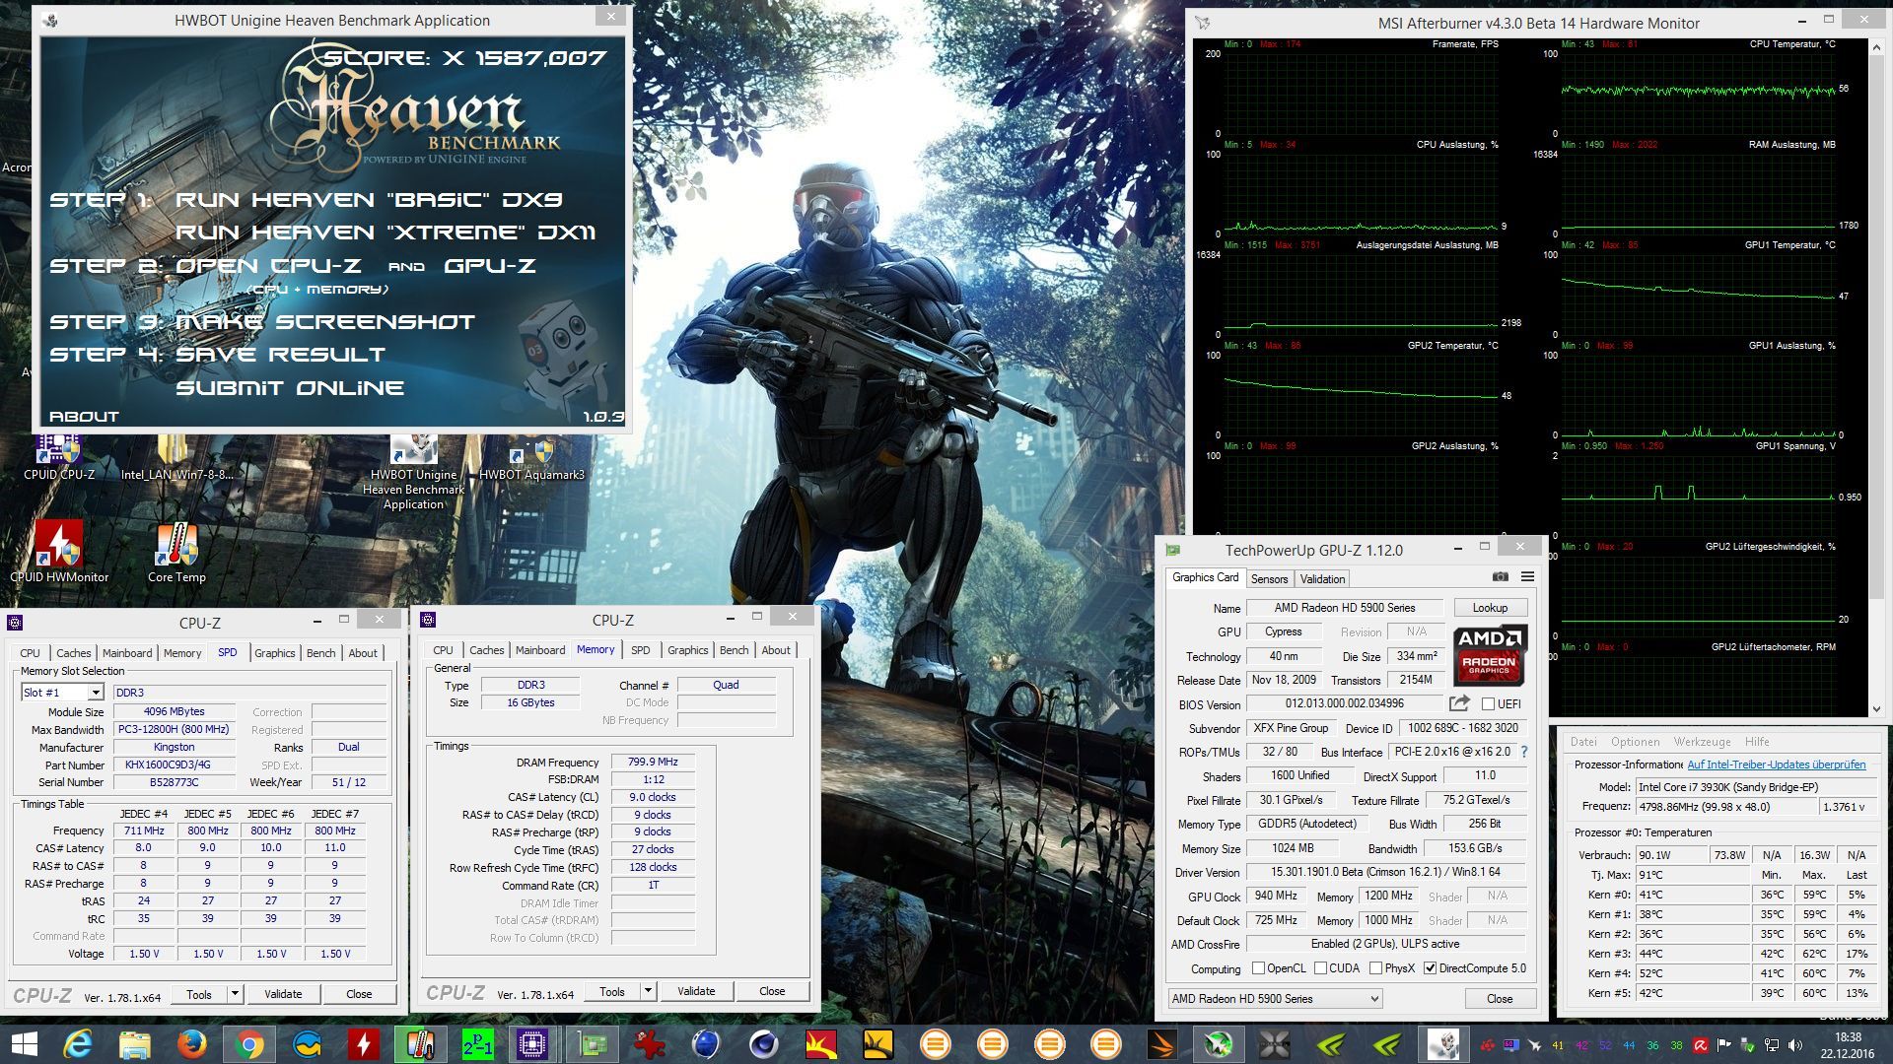Toggle the DirectCompute 5.0 checkbox
The image size is (1893, 1064).
[x=1430, y=968]
